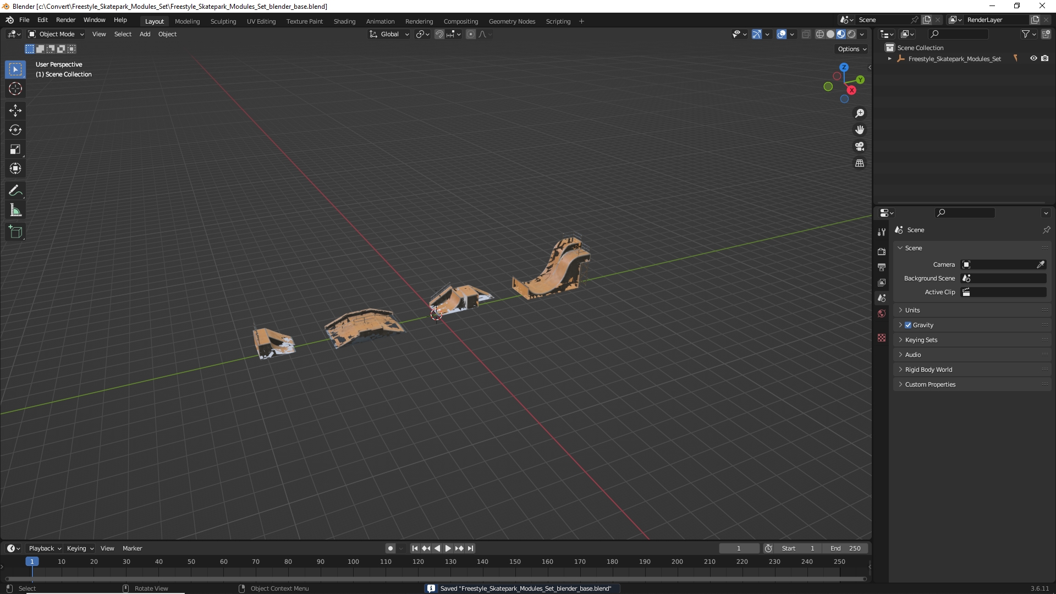This screenshot has height=594, width=1056.
Task: Toggle the Gravity checkbox
Action: (x=908, y=325)
